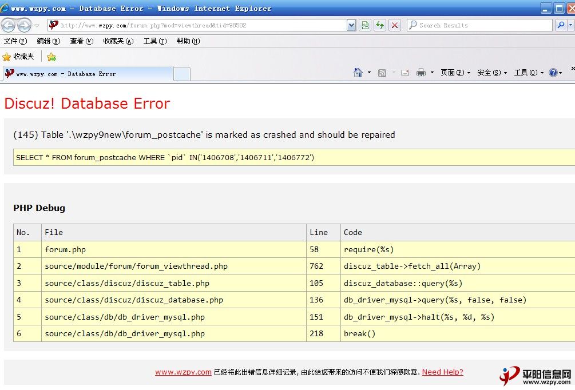Viewport: 575px width, 390px height.
Task: Open the 工具(O) command bar menu
Action: coord(529,73)
